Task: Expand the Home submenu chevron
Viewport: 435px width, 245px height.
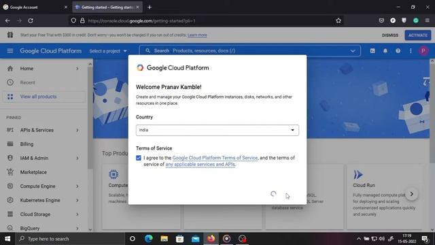Action: pos(77,69)
